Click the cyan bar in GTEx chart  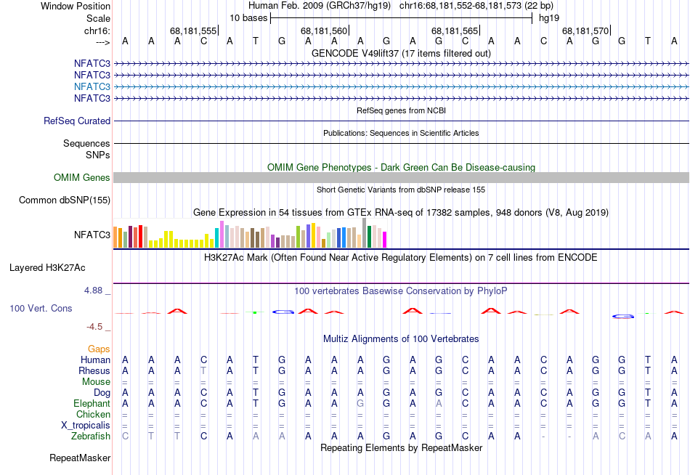(x=216, y=238)
